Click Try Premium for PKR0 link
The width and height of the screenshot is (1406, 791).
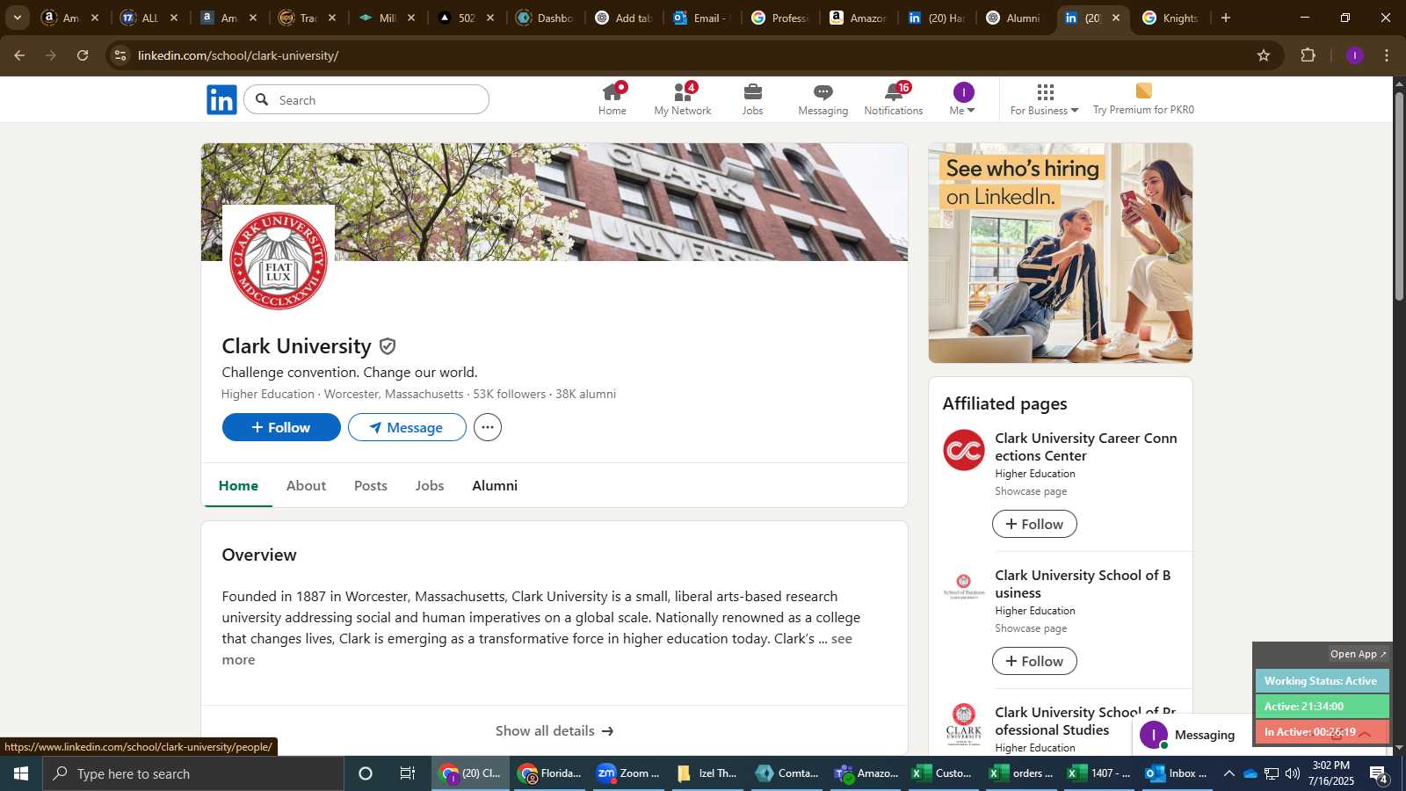1143,98
